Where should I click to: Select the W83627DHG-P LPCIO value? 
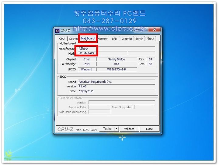(116, 69)
